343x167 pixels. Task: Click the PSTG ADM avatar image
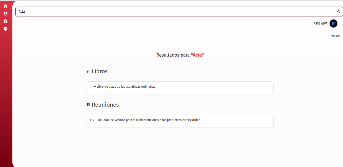pyautogui.click(x=333, y=23)
